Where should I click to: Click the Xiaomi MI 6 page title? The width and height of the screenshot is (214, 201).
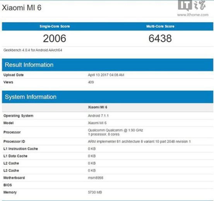[x=22, y=8]
